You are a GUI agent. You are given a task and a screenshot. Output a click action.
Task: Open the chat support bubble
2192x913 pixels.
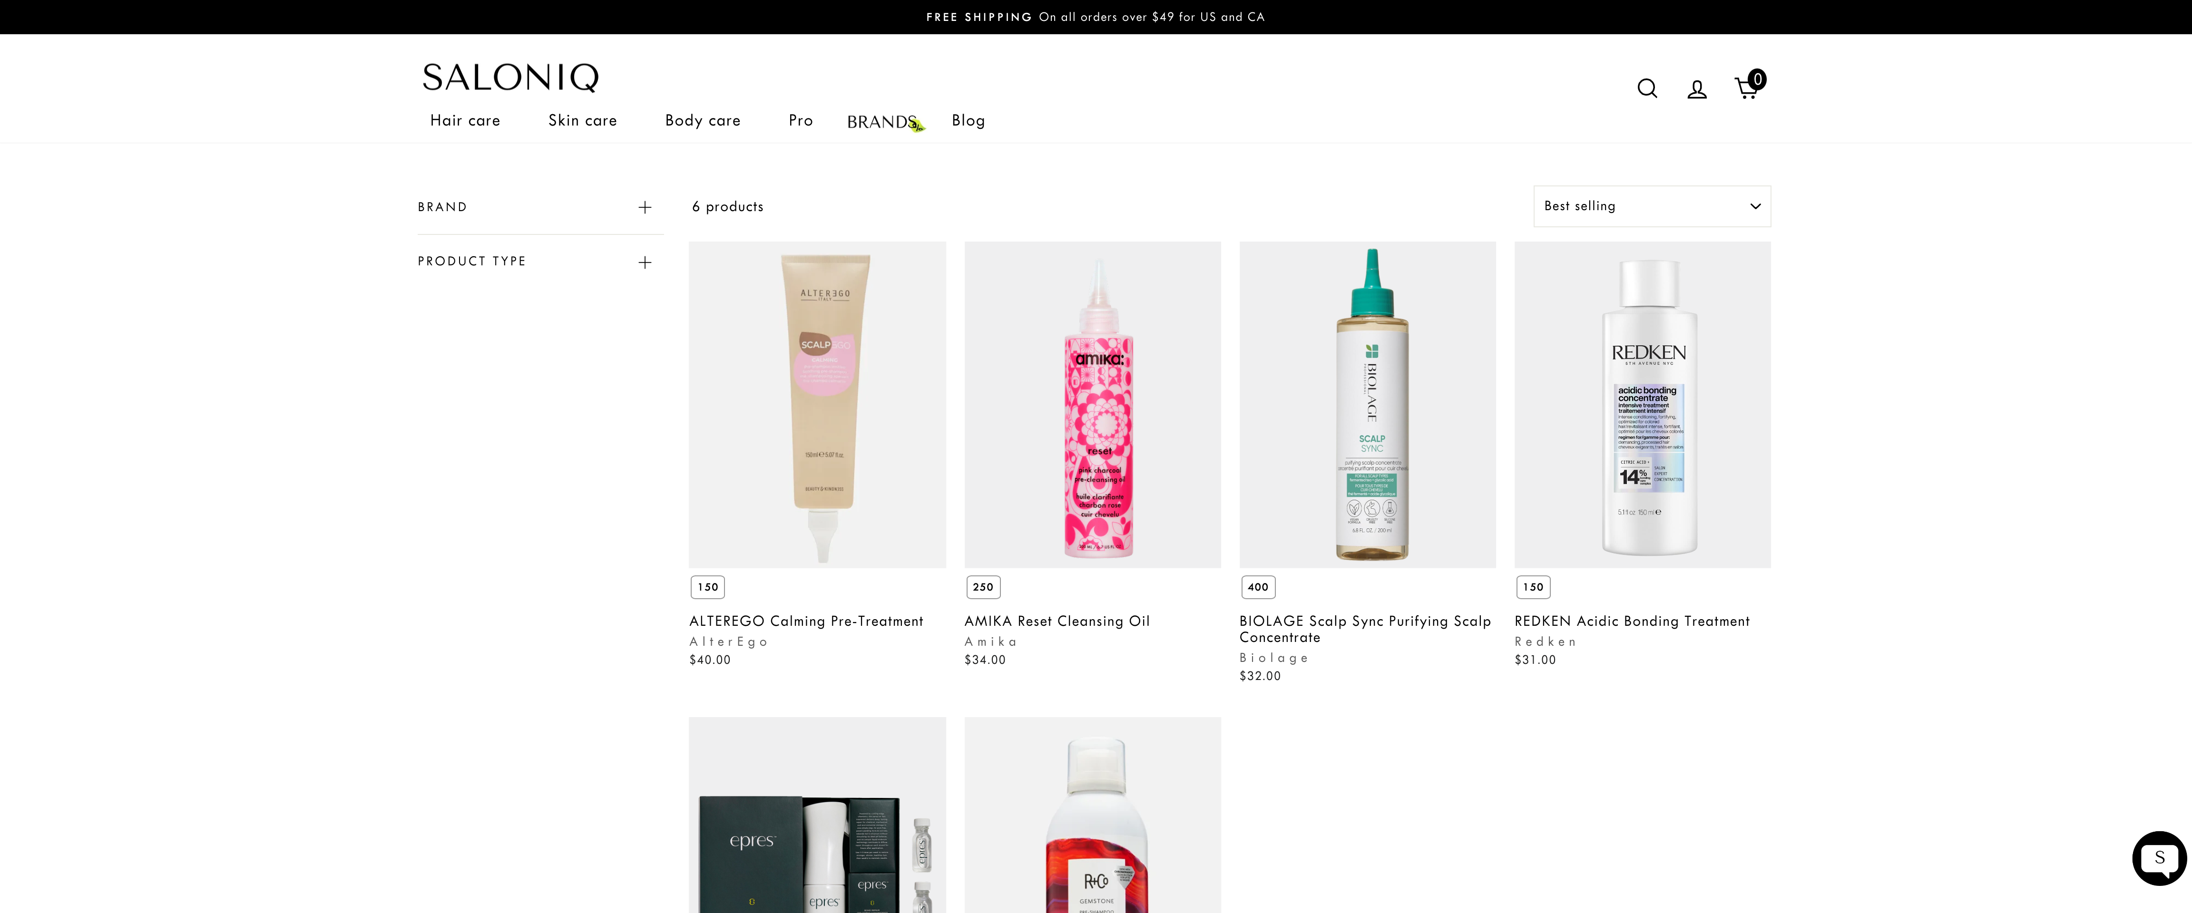(x=2159, y=858)
